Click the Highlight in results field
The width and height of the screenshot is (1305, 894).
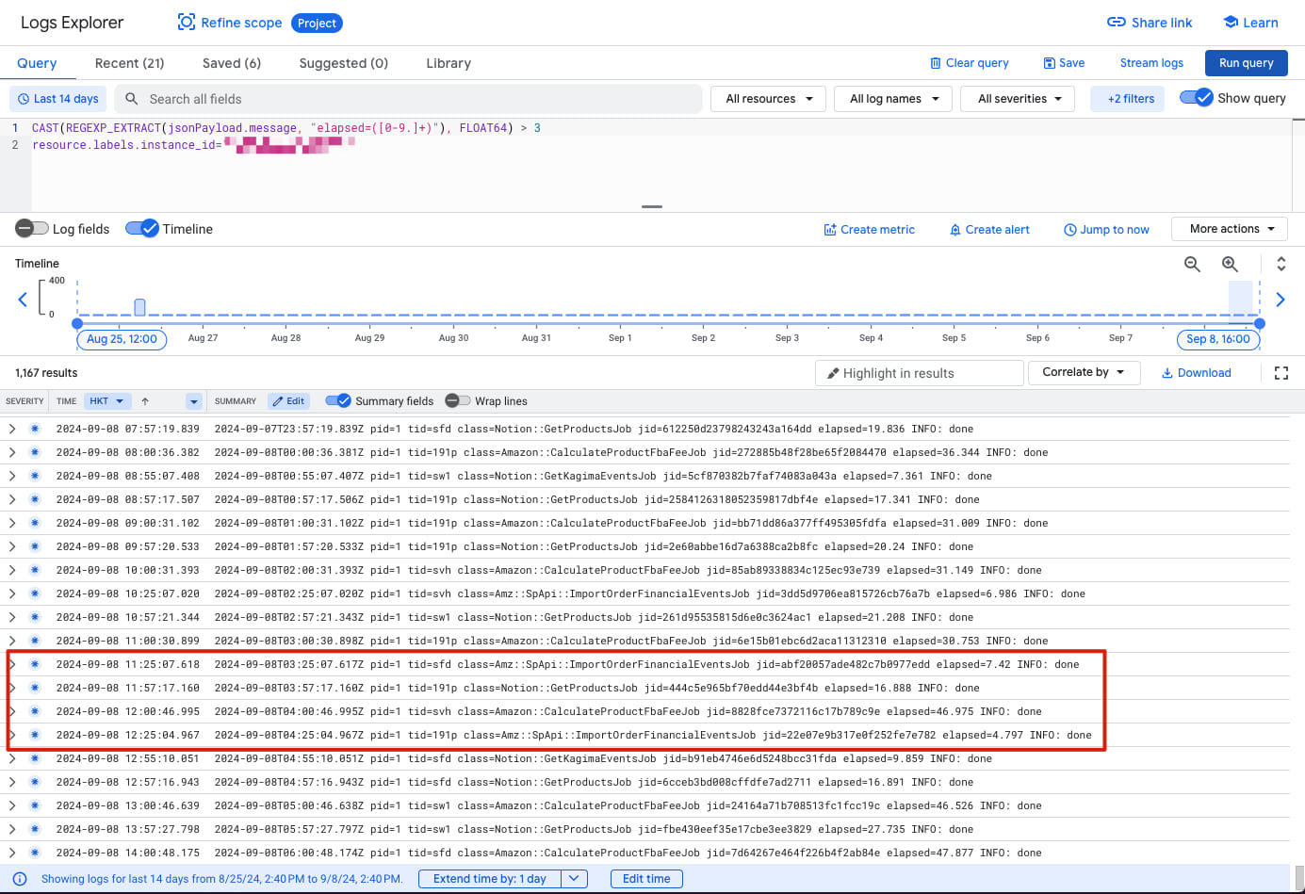point(919,373)
